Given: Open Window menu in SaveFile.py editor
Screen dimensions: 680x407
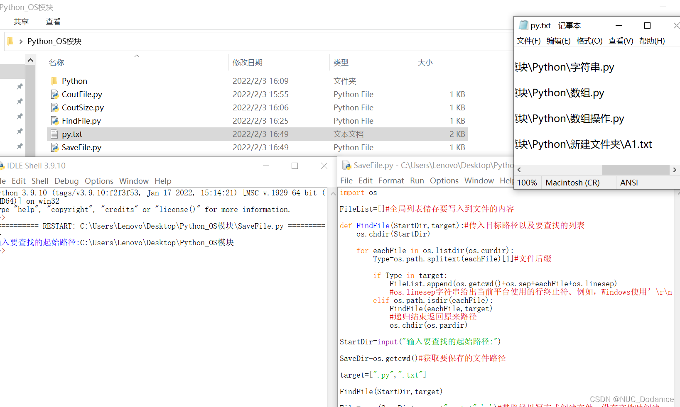Looking at the screenshot, I should tap(479, 180).
